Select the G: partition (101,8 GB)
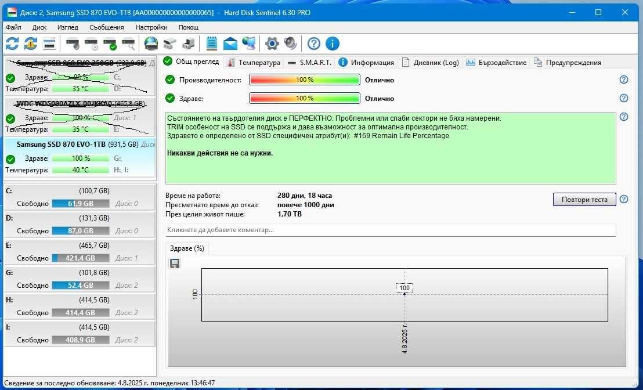This screenshot has width=643, height=390. pos(80,279)
